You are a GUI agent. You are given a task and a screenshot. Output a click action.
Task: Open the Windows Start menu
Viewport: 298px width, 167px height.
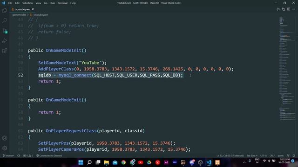click(81, 162)
